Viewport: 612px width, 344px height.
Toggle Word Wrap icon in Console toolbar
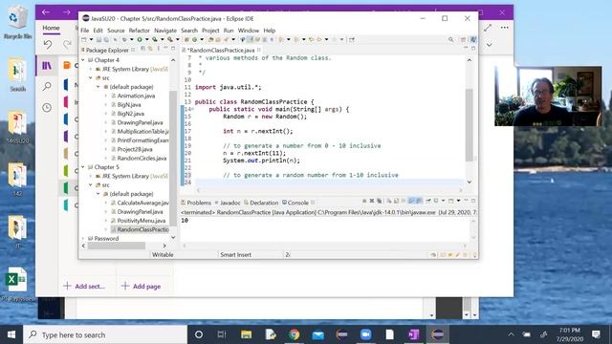click(419, 201)
